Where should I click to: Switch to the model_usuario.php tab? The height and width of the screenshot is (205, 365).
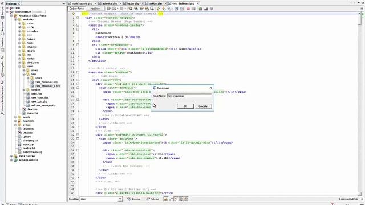pyautogui.click(x=82, y=3)
